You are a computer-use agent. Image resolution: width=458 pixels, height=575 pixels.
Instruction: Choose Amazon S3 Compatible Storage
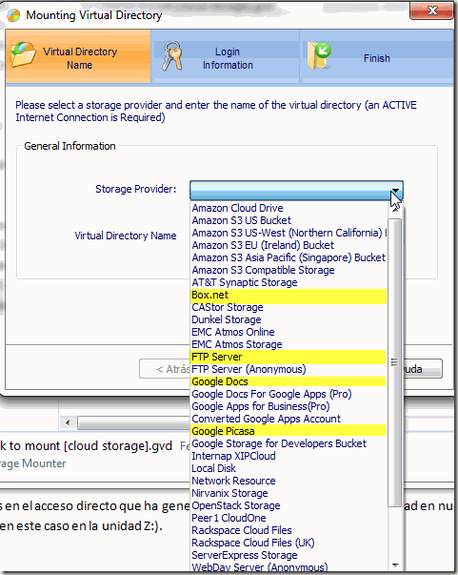[x=289, y=270]
